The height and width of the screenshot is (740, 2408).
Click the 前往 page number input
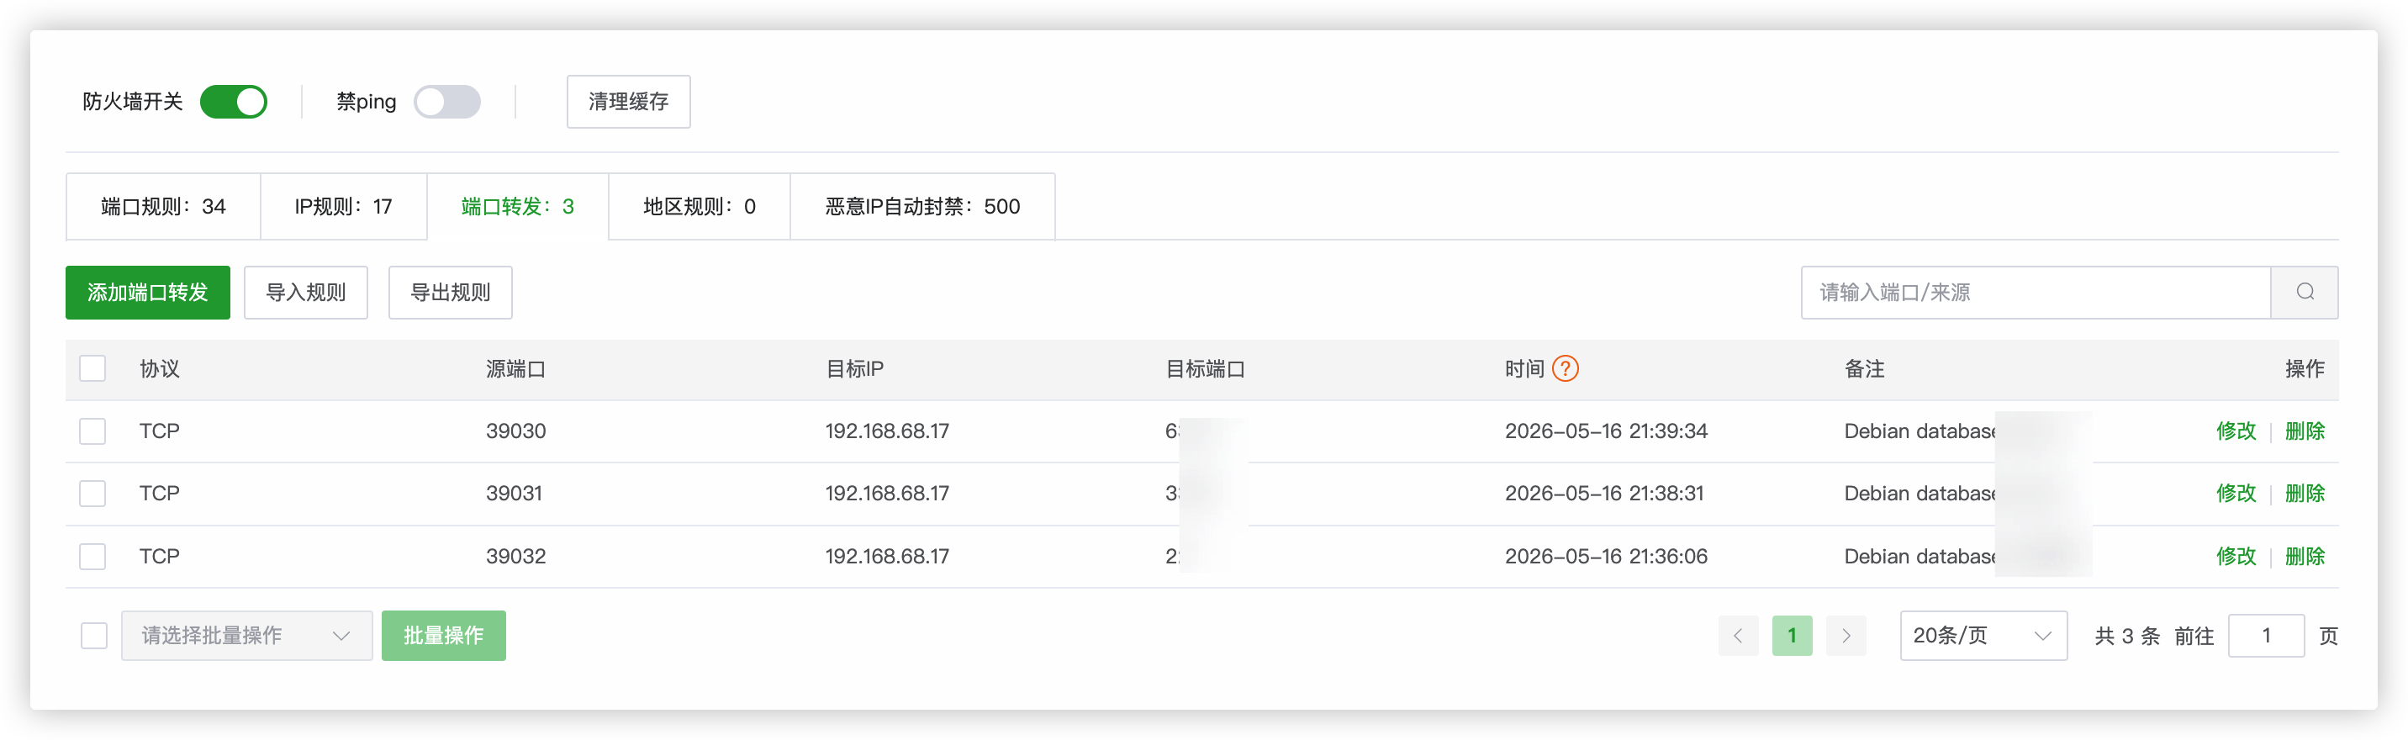pos(2266,636)
